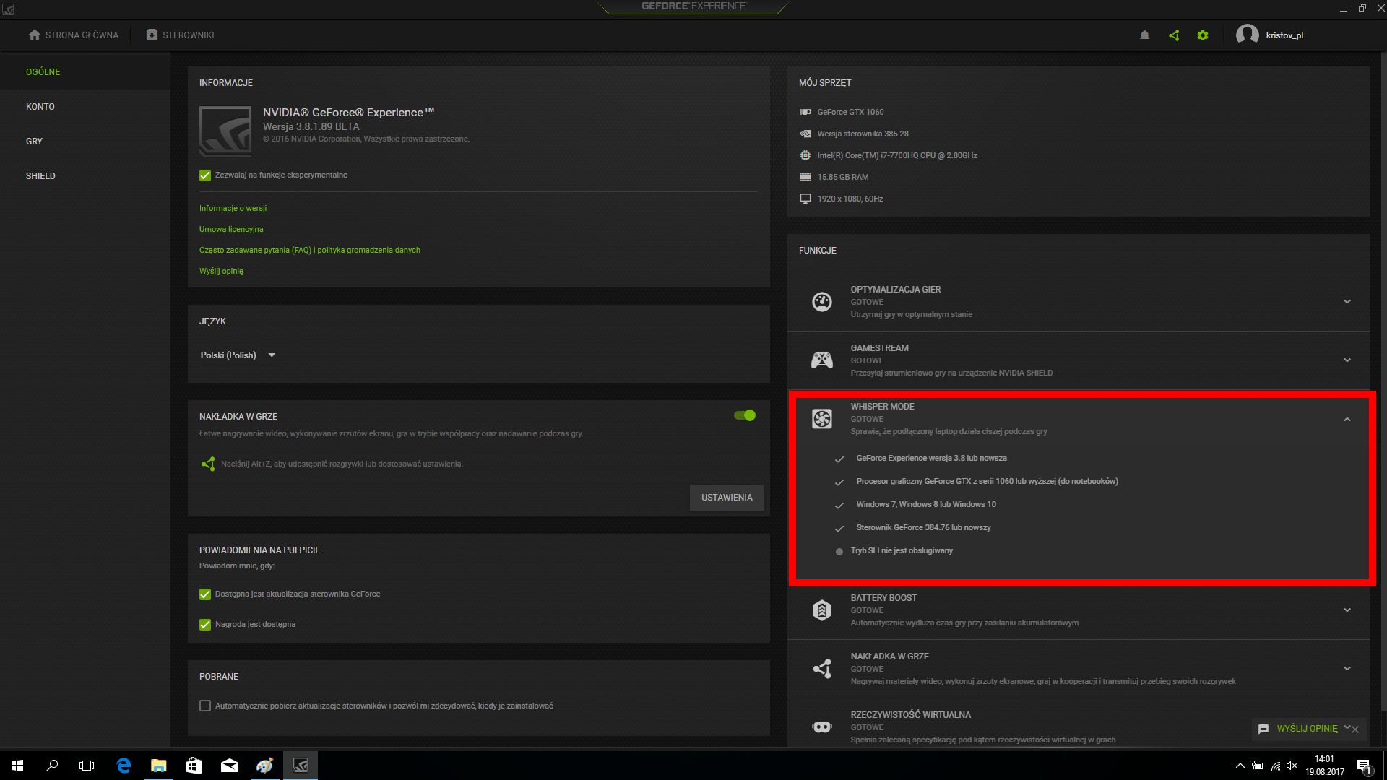Click the Nakładka w grze share icon
Screen dimensions: 1387x780
coord(822,669)
